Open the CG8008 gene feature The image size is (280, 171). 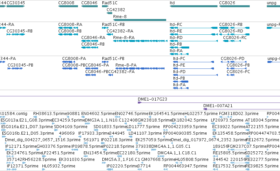(x=68, y=6)
